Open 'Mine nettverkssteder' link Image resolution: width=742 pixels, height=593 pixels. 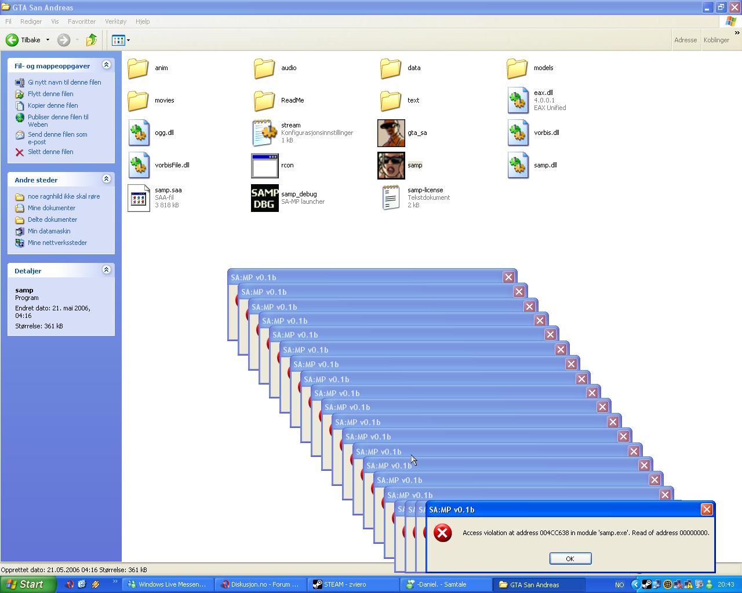57,243
